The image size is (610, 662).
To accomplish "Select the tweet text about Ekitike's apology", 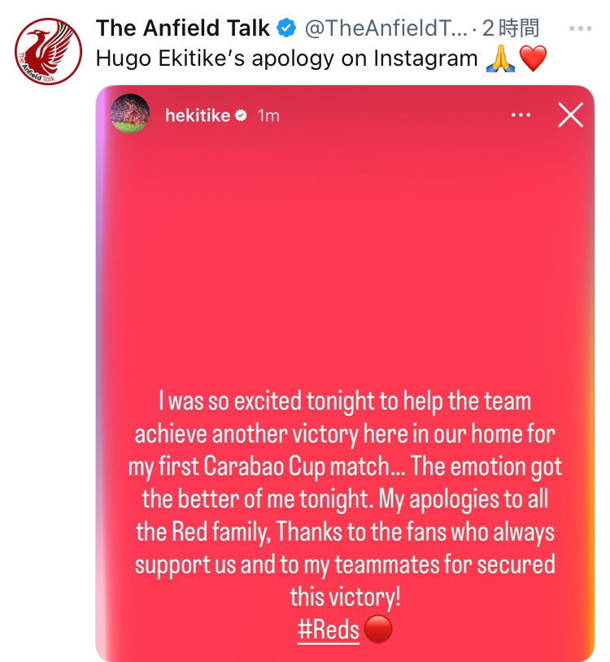I will pos(286,58).
